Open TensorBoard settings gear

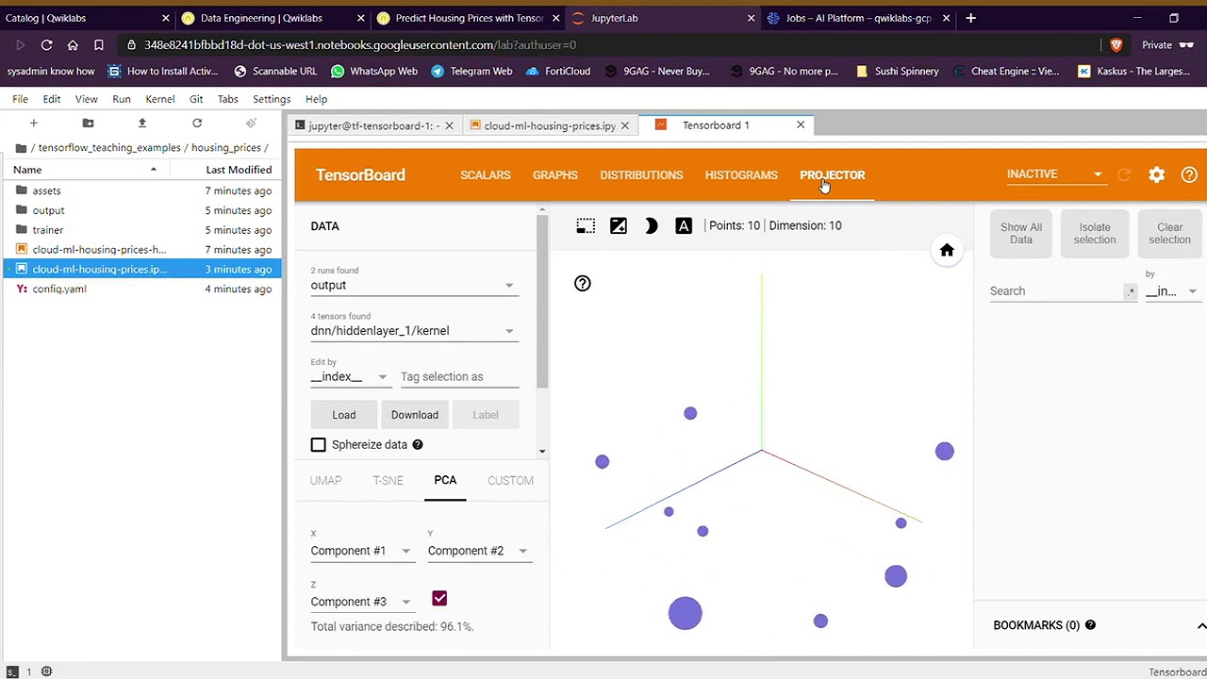point(1157,174)
